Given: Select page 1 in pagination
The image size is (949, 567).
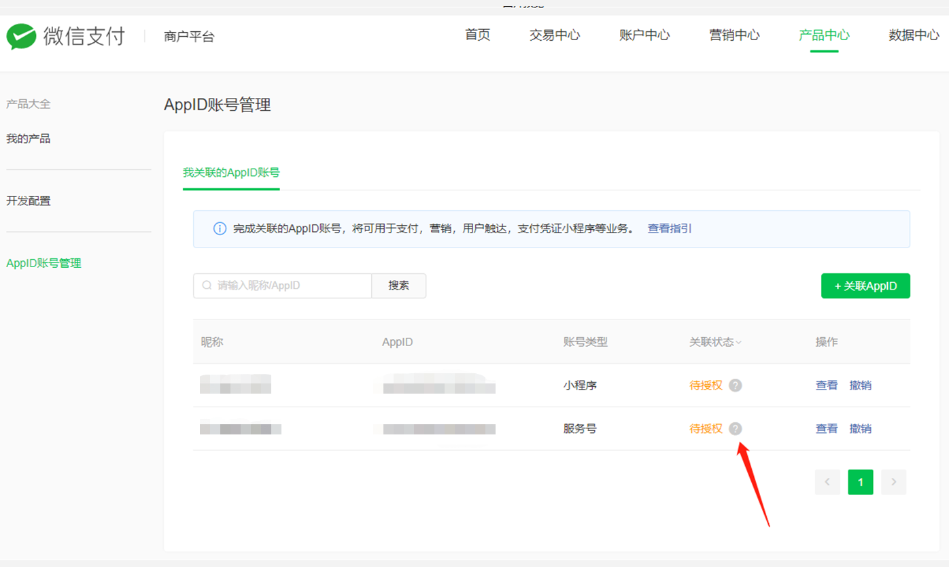Looking at the screenshot, I should pos(861,482).
